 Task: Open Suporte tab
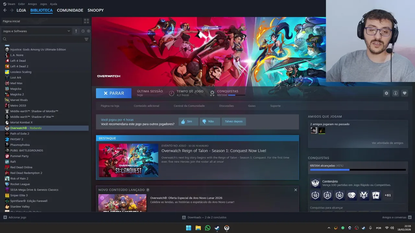pyautogui.click(x=275, y=106)
